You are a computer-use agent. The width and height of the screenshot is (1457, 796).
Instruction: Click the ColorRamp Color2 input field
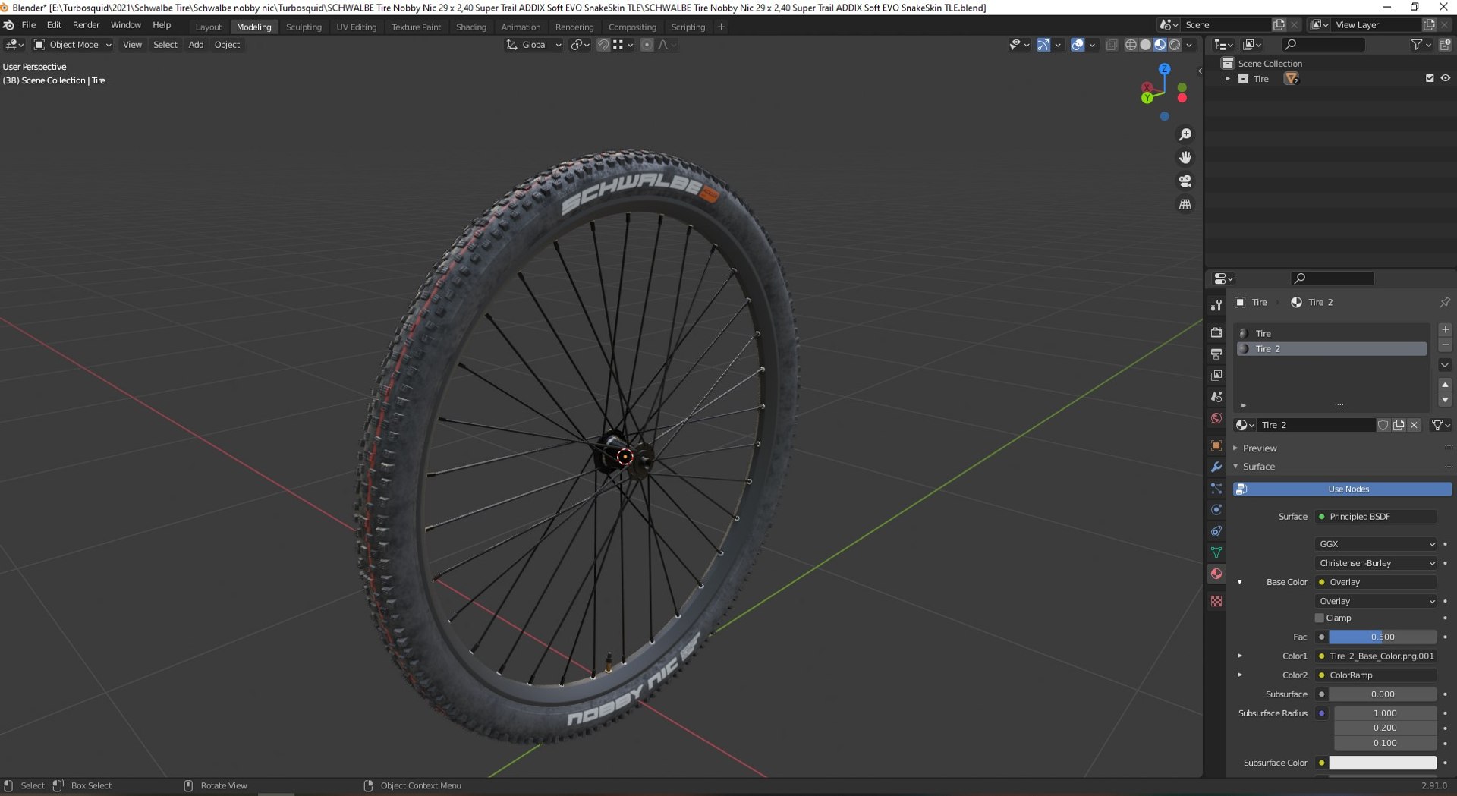point(1376,675)
